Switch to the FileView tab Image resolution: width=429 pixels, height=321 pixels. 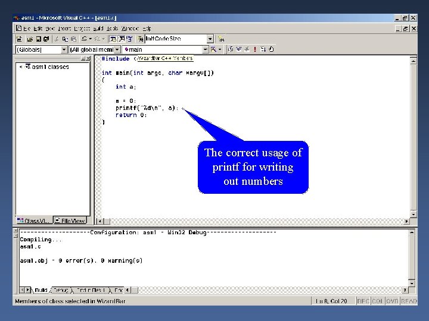pyautogui.click(x=70, y=221)
